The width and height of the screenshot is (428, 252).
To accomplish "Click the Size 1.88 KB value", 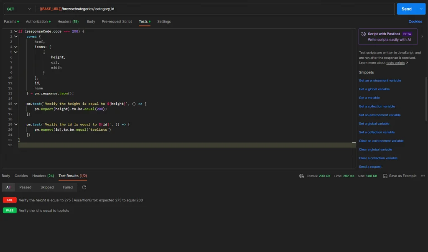I will (x=371, y=176).
